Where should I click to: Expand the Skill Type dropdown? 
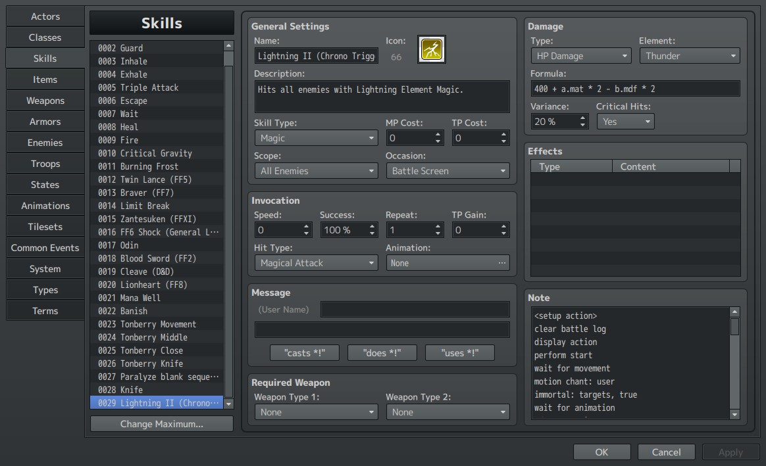click(316, 138)
